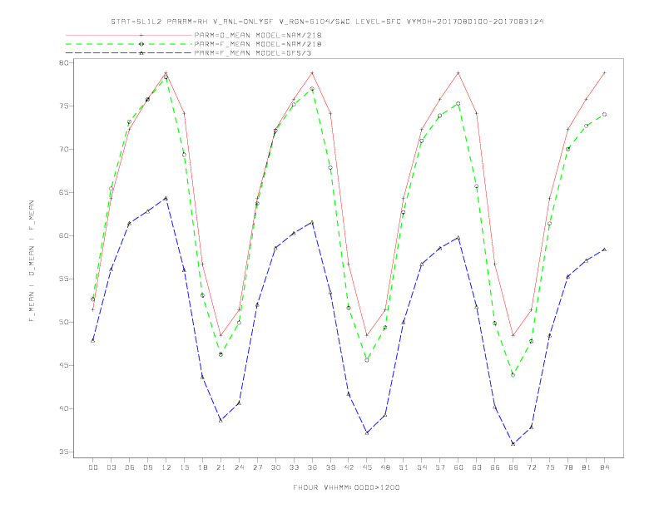Click x-axis forecast hour label 63
The height and width of the screenshot is (509, 659).
tap(477, 467)
